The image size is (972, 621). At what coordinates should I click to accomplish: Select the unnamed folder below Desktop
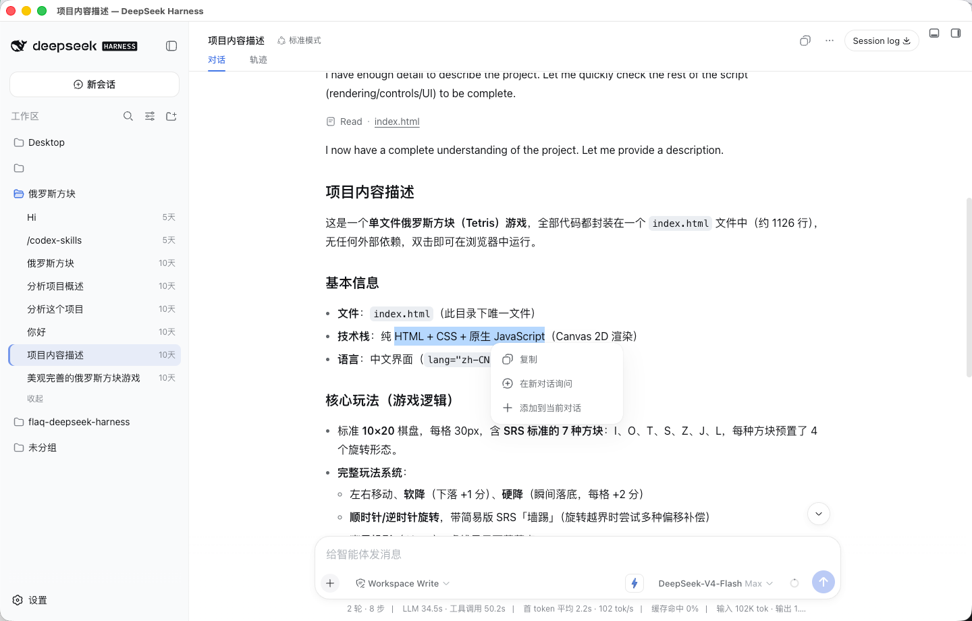pyautogui.click(x=94, y=168)
